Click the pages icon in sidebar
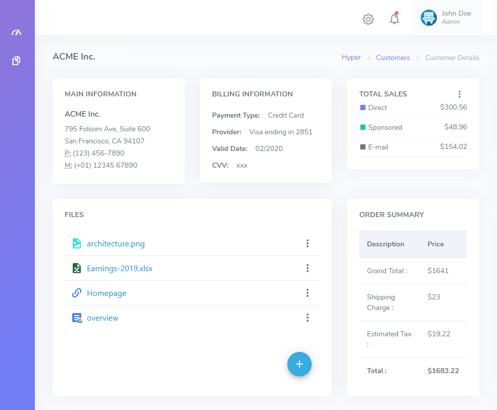The height and width of the screenshot is (410, 497). pos(17,61)
